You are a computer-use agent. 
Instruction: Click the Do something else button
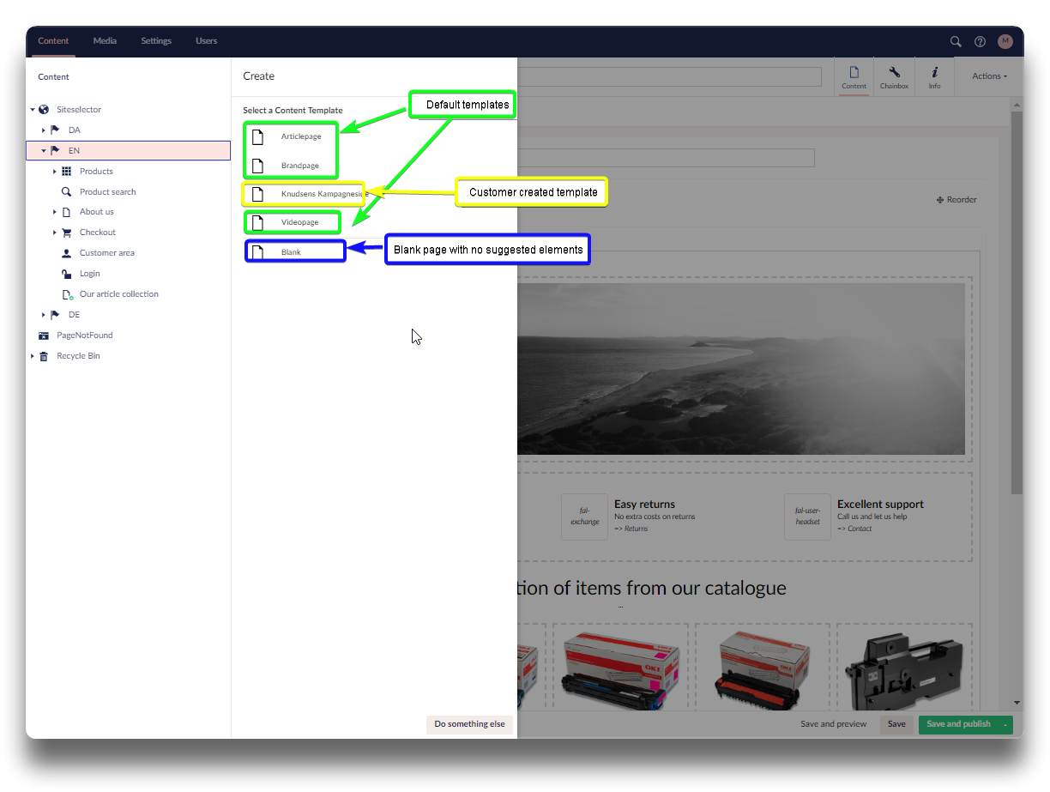[x=469, y=724]
